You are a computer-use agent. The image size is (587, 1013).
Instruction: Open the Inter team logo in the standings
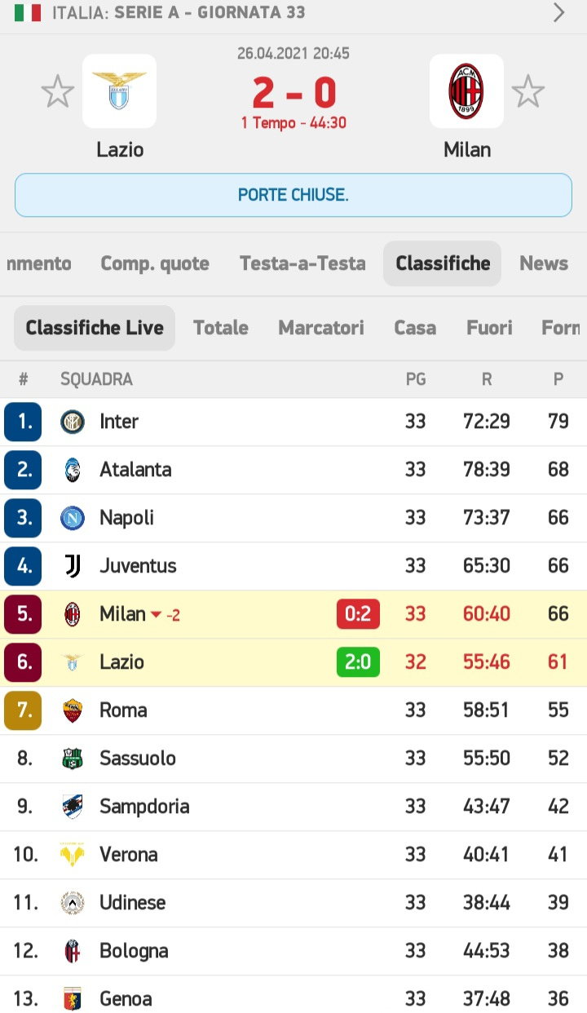coord(73,422)
